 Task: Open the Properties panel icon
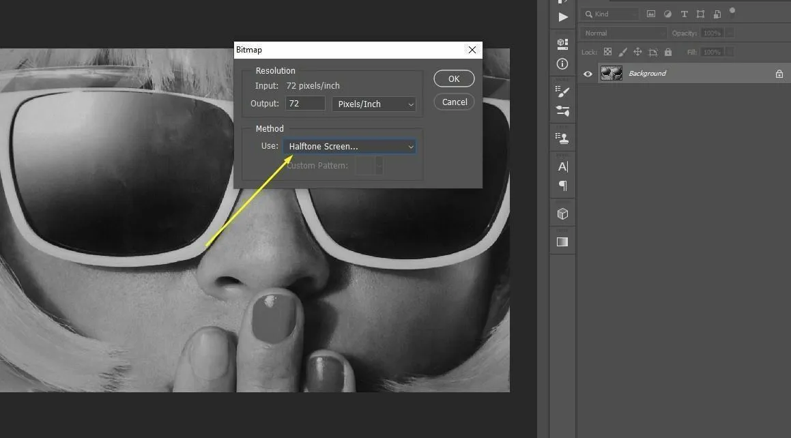coord(562,43)
